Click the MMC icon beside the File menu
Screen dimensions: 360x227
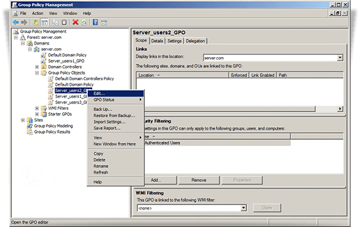point(15,13)
